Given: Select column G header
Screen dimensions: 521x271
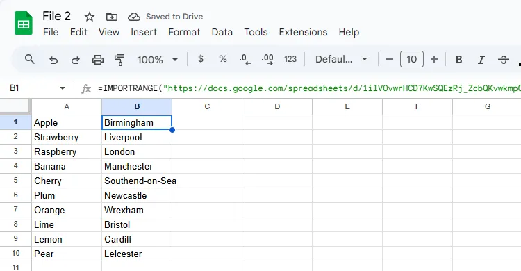Looking at the screenshot, I should [x=487, y=106].
